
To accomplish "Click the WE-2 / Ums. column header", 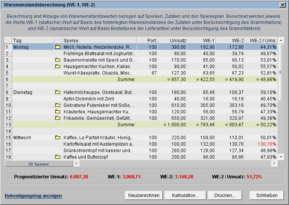I will pos(262,40).
